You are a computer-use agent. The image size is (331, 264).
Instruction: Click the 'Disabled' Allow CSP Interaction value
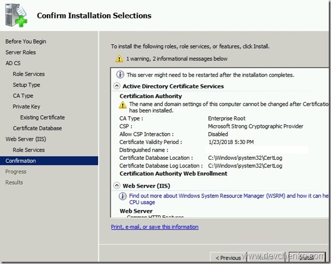coord(218,134)
